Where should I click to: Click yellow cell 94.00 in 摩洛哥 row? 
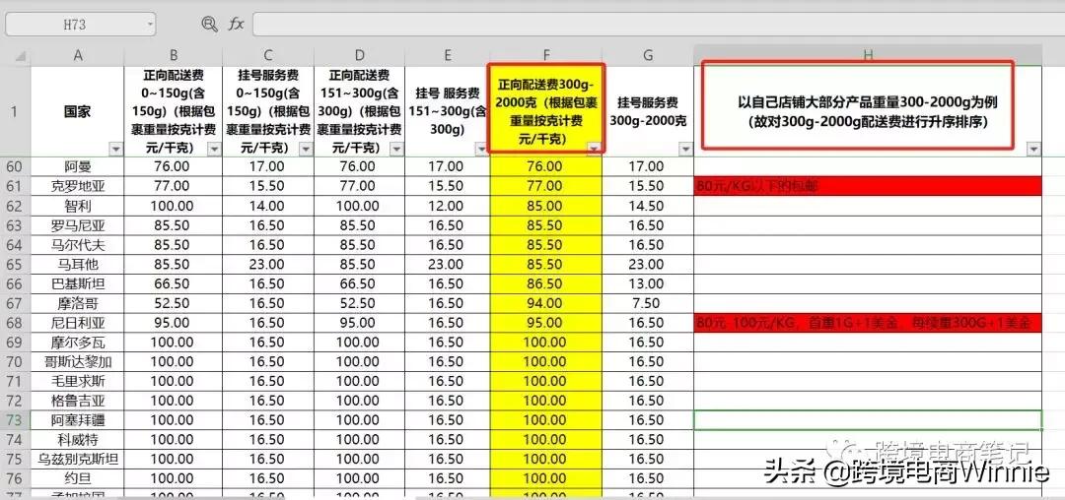click(545, 303)
